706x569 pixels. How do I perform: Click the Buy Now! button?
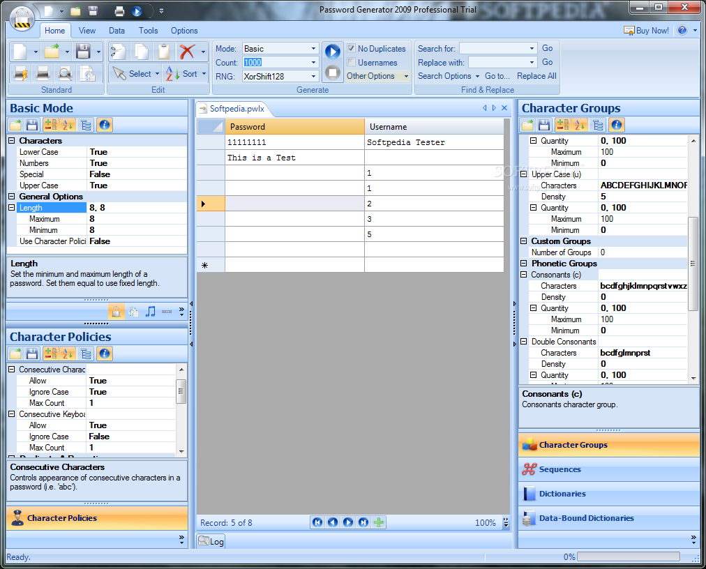pyautogui.click(x=646, y=30)
